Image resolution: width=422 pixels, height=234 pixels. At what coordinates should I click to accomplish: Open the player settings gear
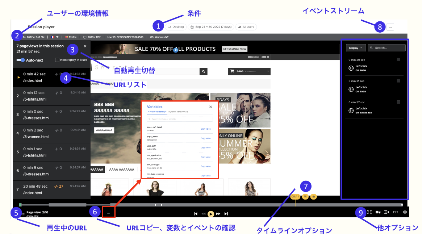[x=405, y=212]
